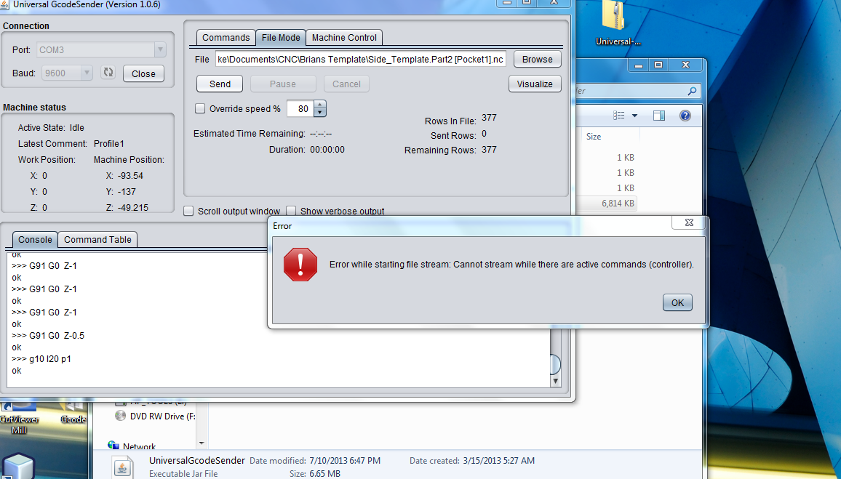Open the Explorer view options dropdown arrow
Image resolution: width=841 pixels, height=479 pixels.
(634, 116)
